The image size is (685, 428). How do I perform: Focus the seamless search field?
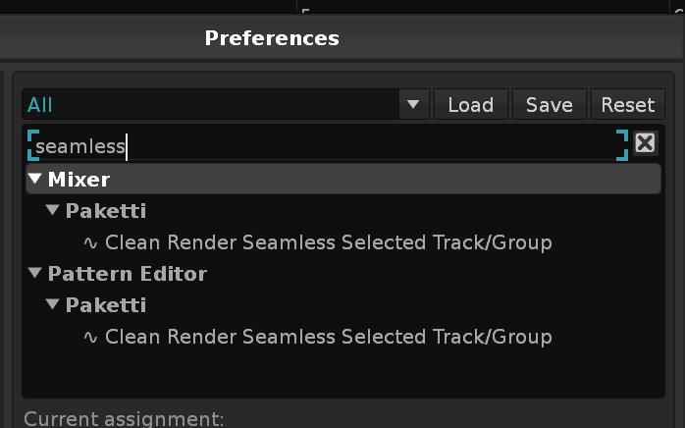coord(328,145)
